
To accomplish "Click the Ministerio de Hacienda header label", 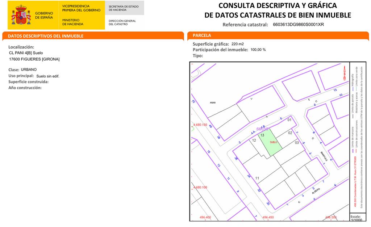I will pyautogui.click(x=72, y=22).
